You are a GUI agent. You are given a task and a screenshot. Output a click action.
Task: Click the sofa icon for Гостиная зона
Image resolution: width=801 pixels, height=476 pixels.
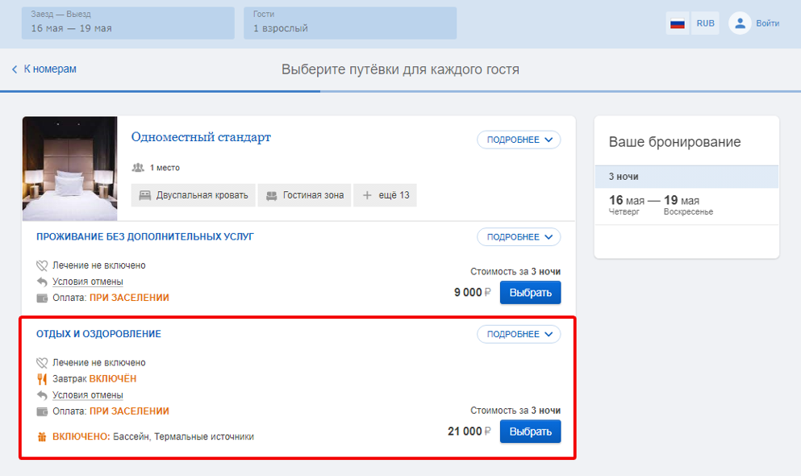271,195
